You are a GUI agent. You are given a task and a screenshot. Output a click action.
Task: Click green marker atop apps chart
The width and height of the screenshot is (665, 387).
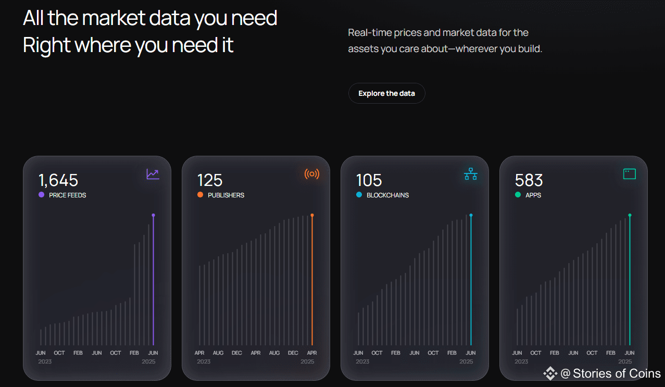click(630, 215)
